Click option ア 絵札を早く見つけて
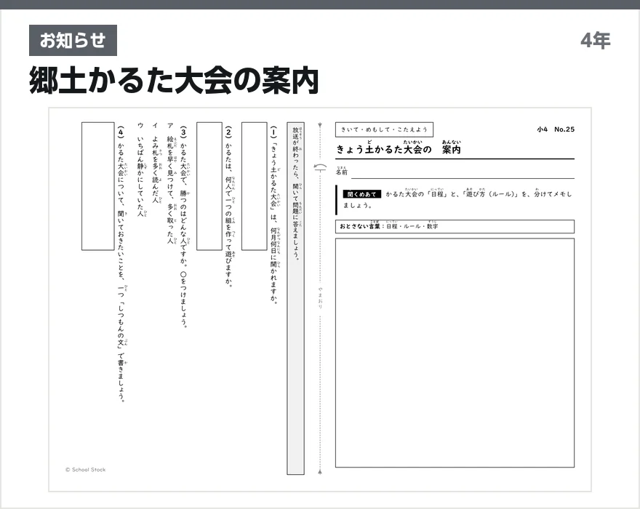 pos(171,184)
